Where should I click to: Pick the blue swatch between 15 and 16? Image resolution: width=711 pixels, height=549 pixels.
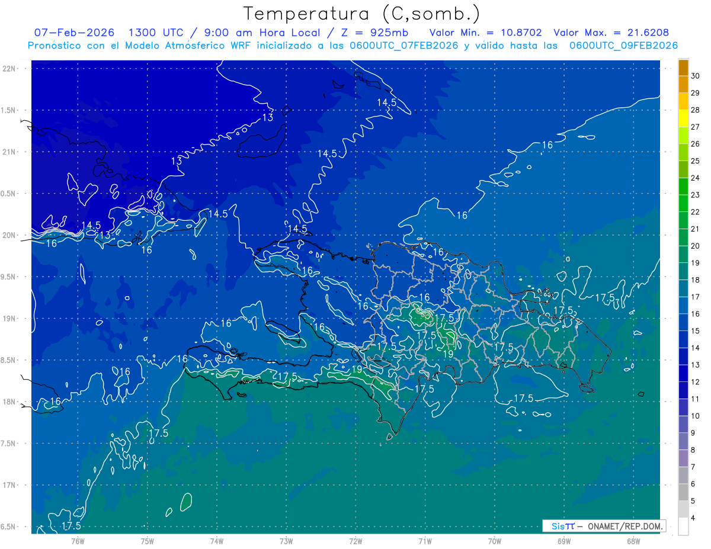(x=683, y=322)
